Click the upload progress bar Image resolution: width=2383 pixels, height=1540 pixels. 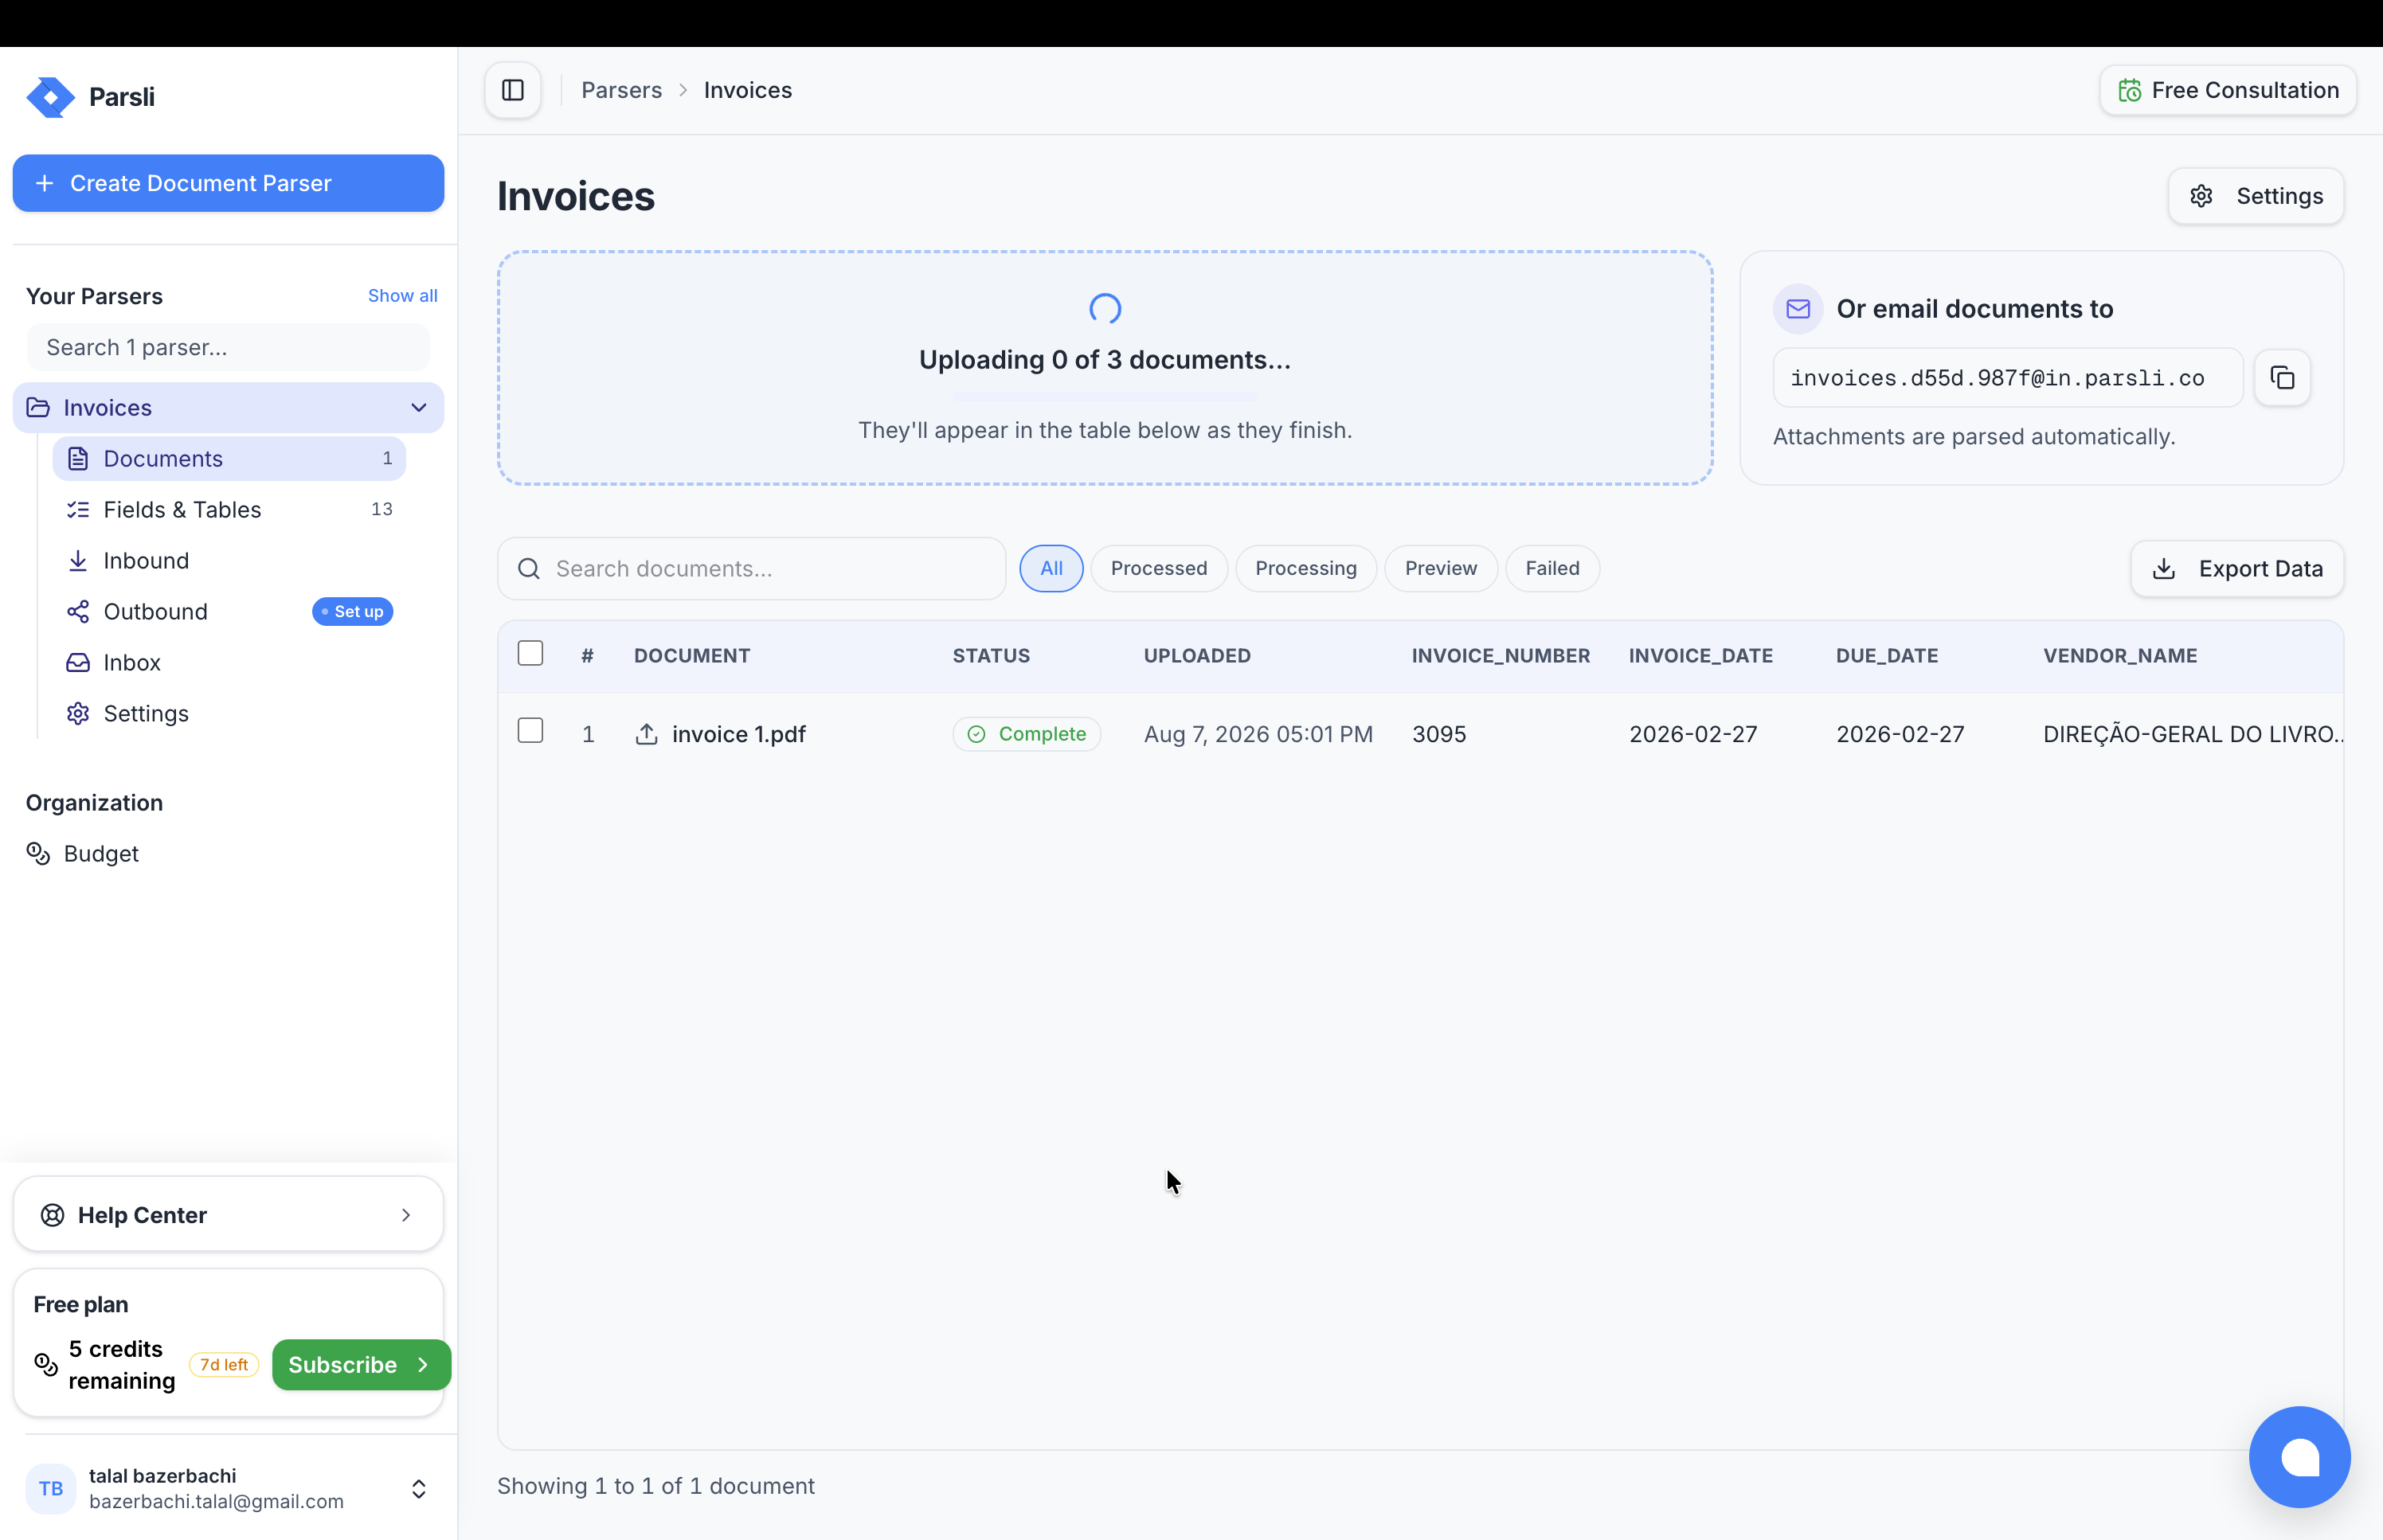[1104, 397]
